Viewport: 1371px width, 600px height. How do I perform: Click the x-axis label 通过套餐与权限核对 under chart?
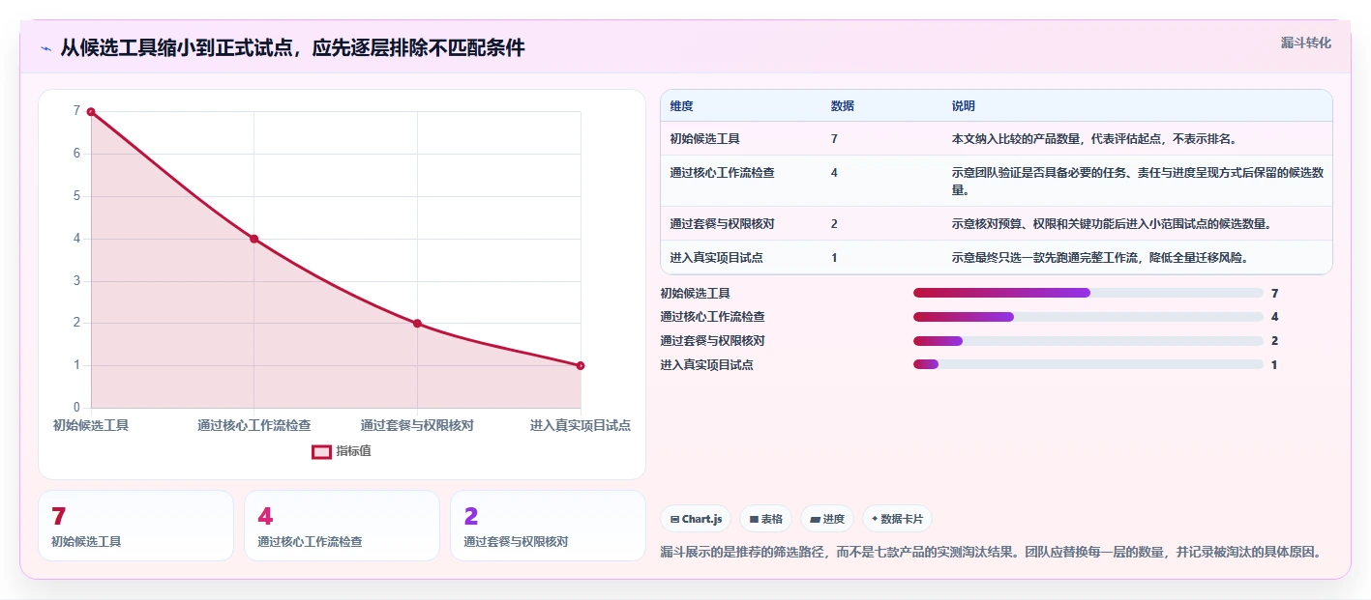pos(417,425)
